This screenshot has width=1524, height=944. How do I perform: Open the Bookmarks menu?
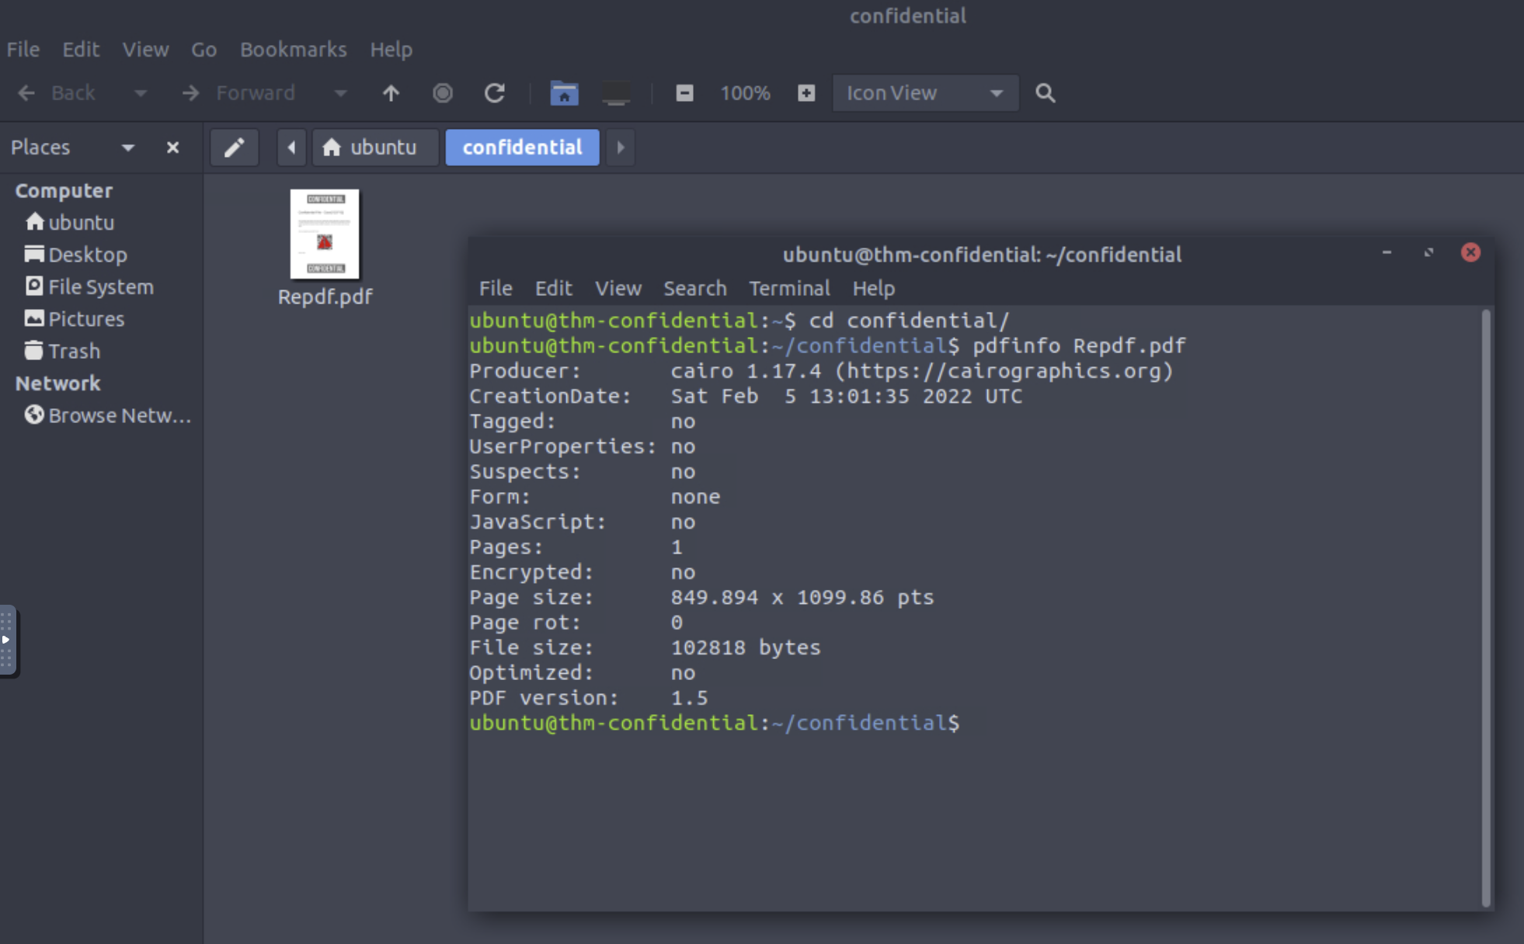coord(294,50)
